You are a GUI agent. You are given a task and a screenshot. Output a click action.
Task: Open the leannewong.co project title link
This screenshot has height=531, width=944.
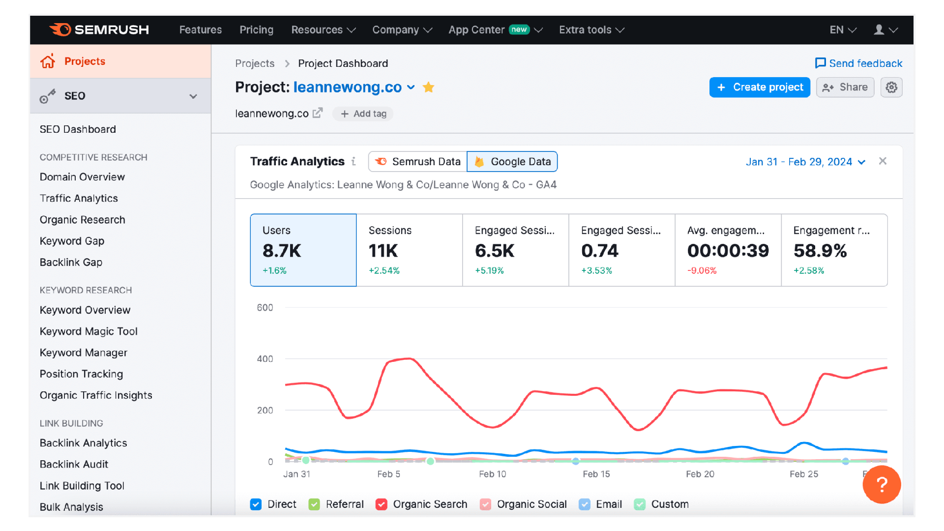[347, 87]
